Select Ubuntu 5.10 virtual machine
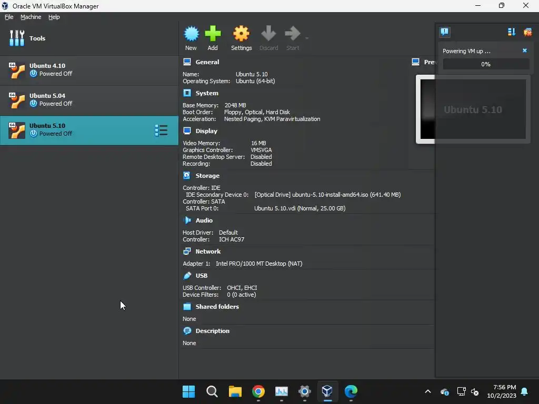 pyautogui.click(x=89, y=130)
